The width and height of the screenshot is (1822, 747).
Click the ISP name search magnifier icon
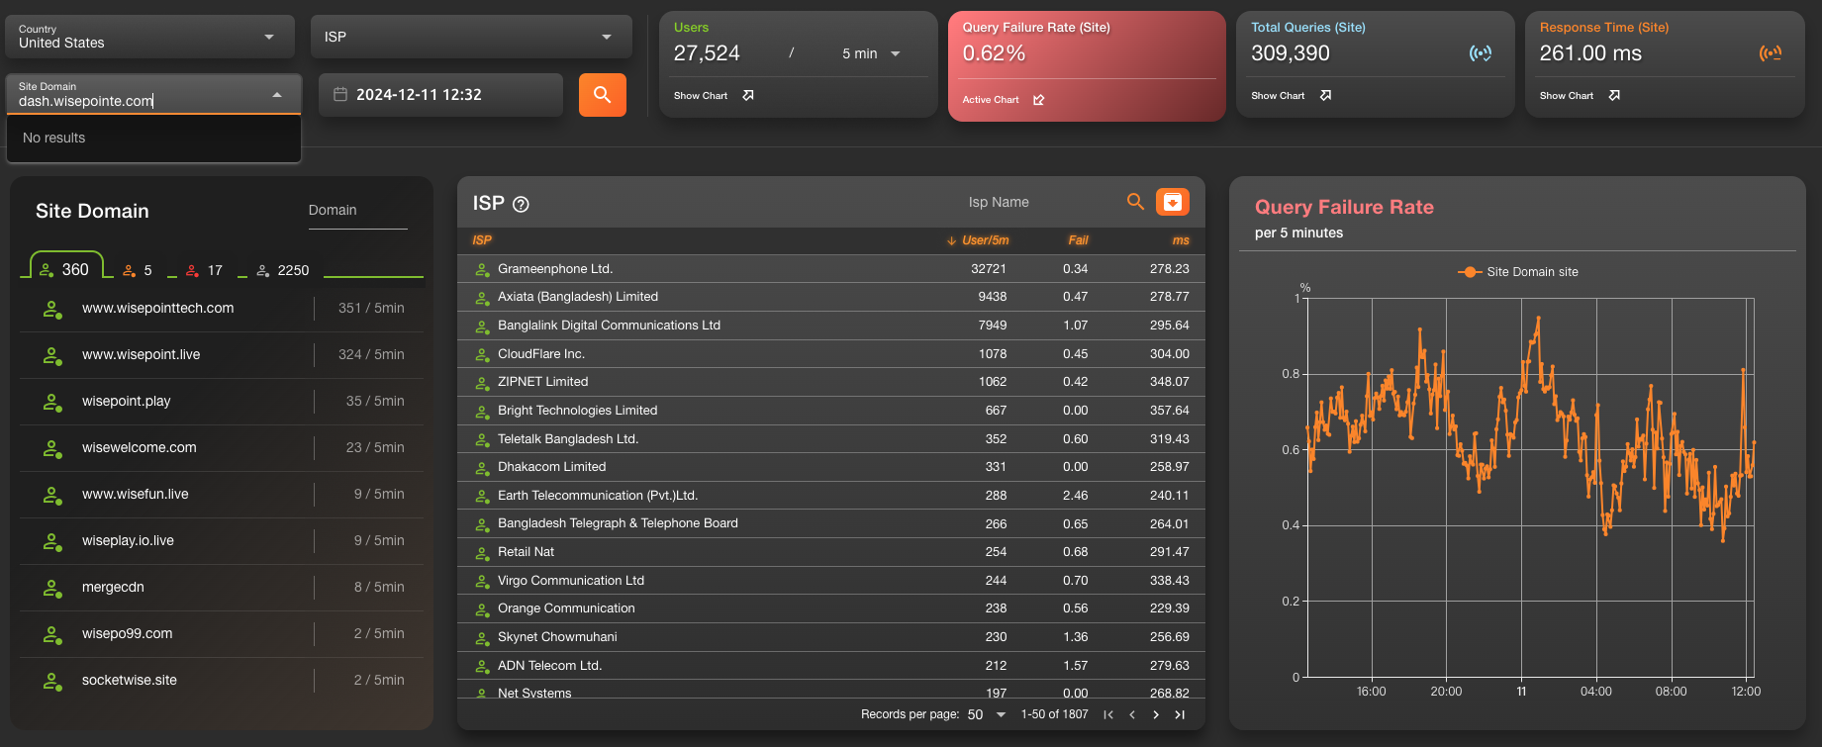(1135, 202)
